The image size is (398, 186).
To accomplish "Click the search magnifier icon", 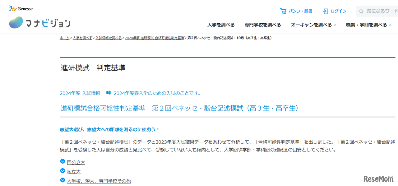I will click(x=361, y=11).
